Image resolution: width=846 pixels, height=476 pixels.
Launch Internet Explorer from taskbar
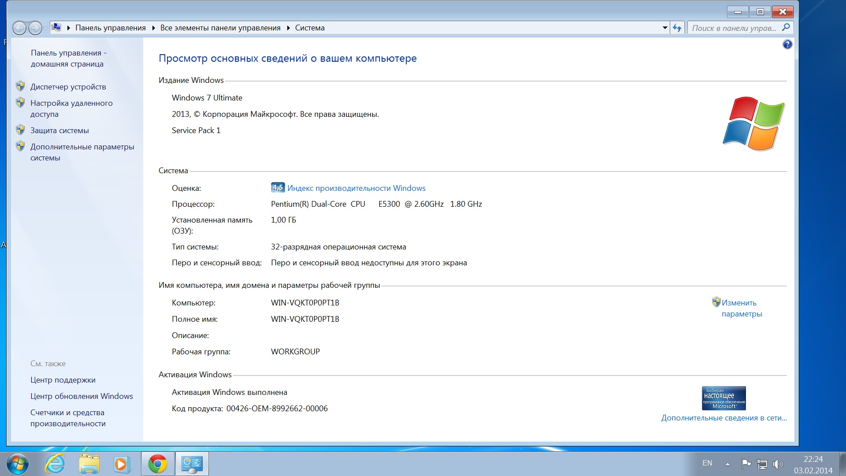55,464
